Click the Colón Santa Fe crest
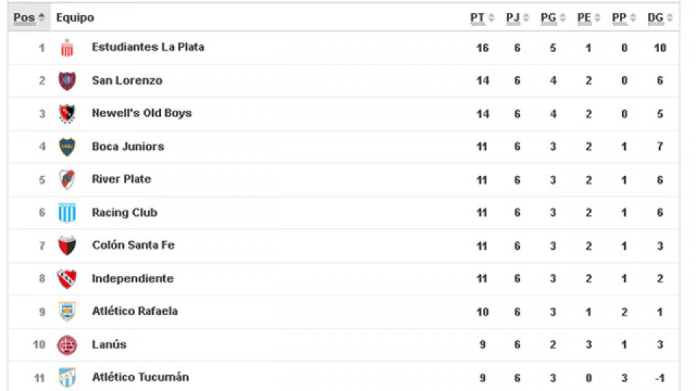696x391 pixels. (x=67, y=245)
